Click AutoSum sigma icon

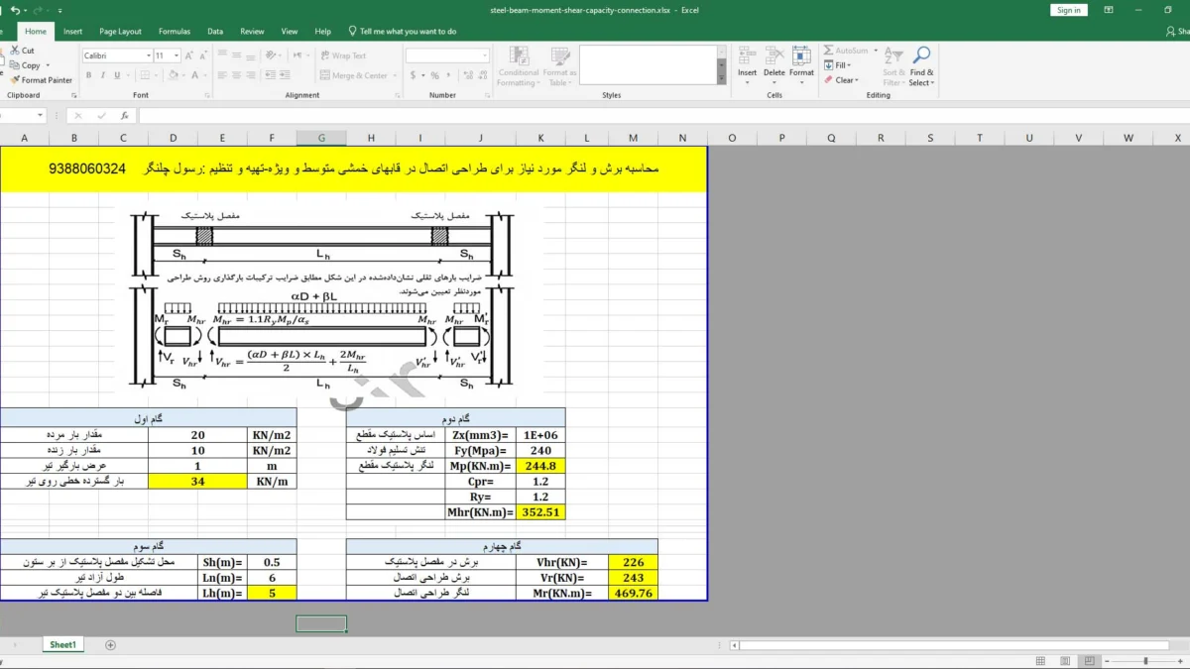tap(829, 51)
